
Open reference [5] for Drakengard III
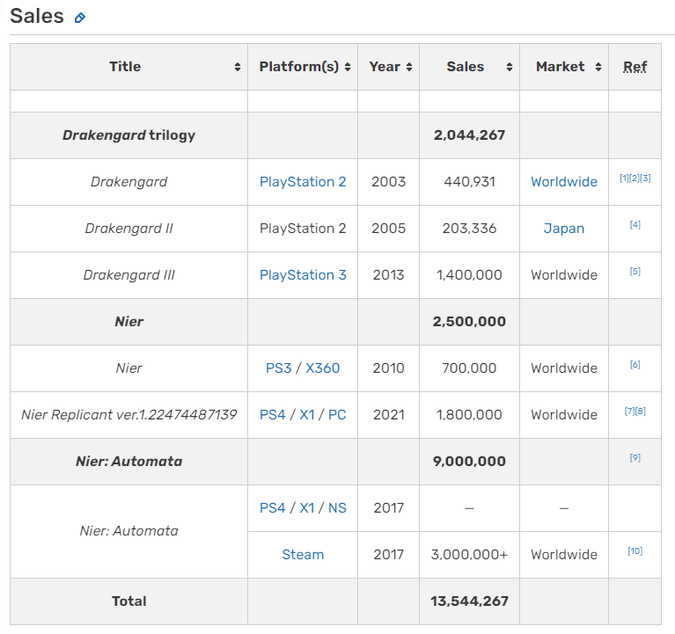[x=635, y=272]
